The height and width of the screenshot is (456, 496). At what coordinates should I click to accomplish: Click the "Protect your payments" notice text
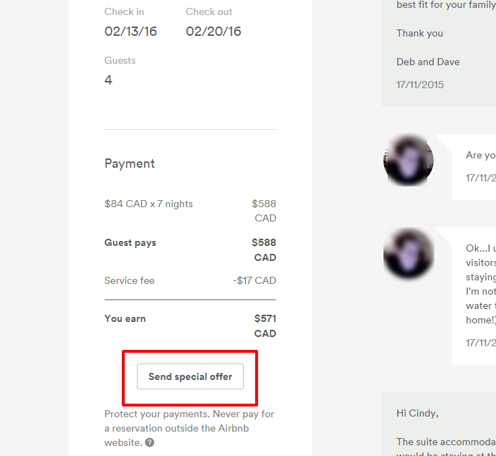189,421
